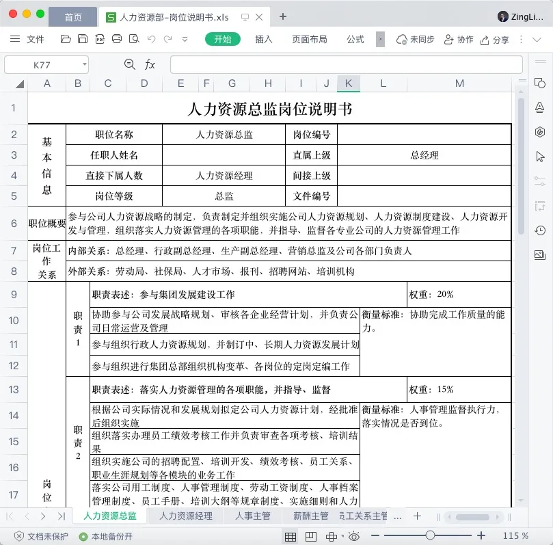
Task: Select the 开始 ribbon tab
Action: (x=223, y=39)
